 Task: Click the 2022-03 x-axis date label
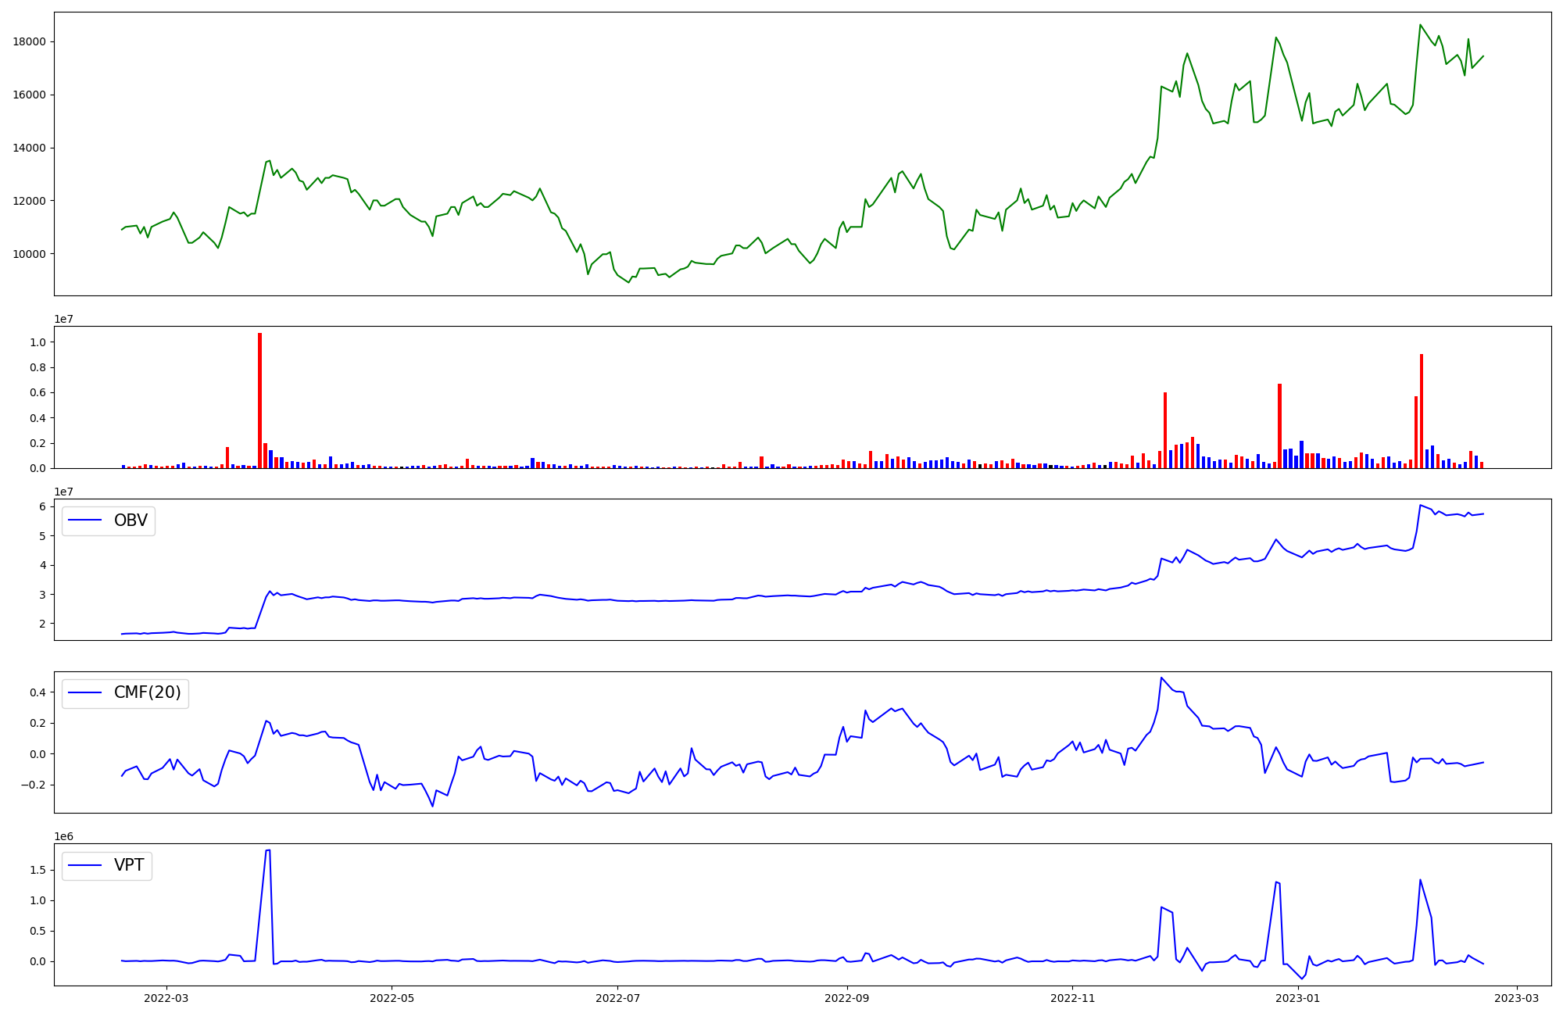[x=166, y=997]
